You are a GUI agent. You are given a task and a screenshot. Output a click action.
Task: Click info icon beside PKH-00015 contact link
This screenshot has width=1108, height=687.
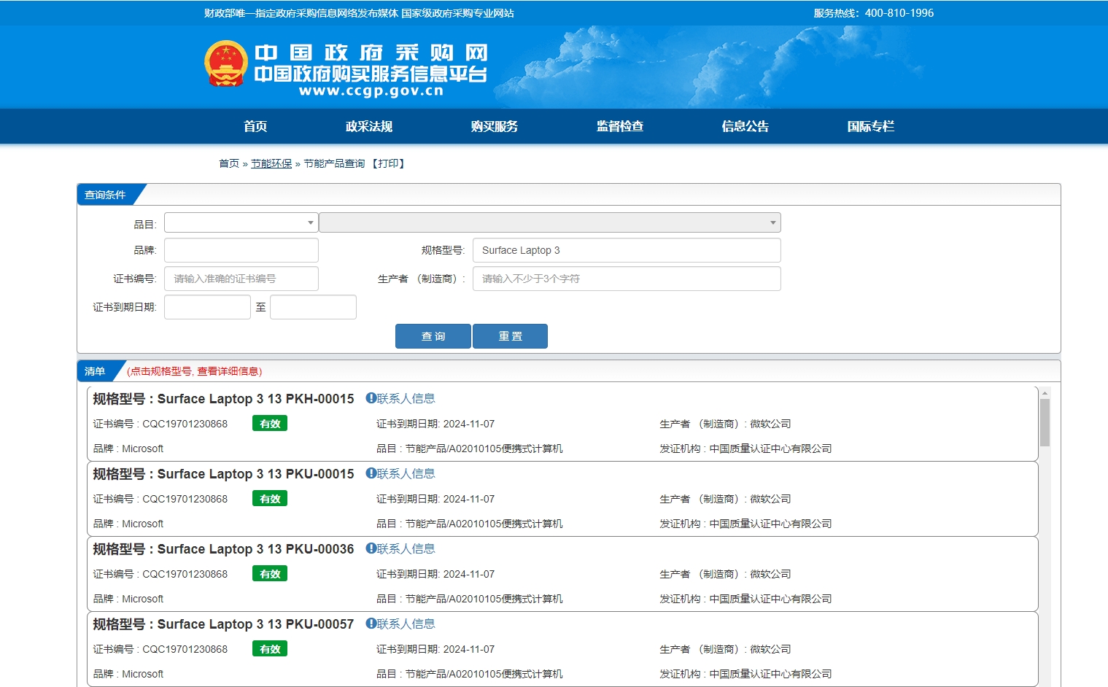point(371,398)
